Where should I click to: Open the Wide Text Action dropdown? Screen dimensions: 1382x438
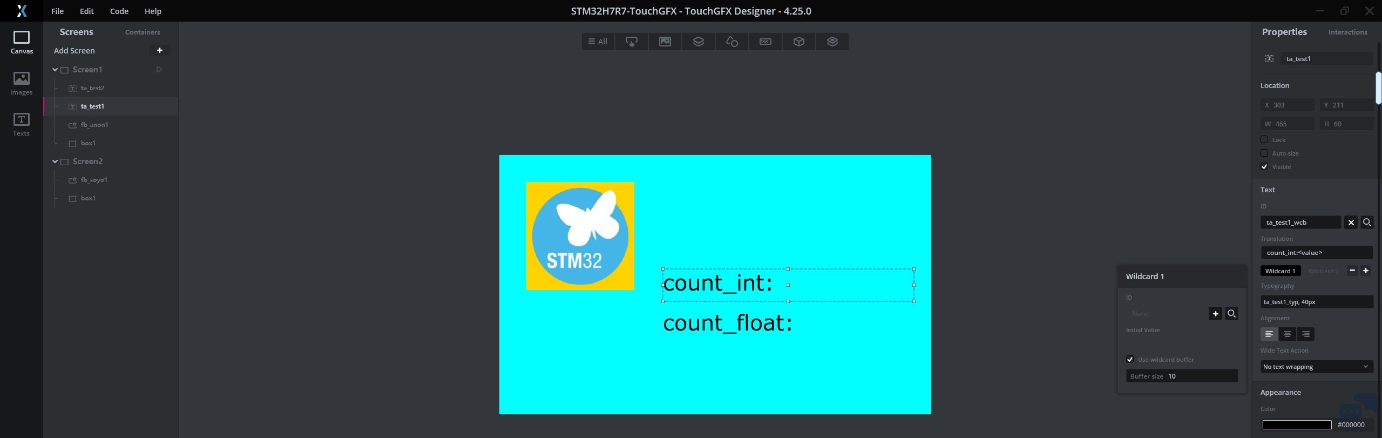tap(1316, 367)
